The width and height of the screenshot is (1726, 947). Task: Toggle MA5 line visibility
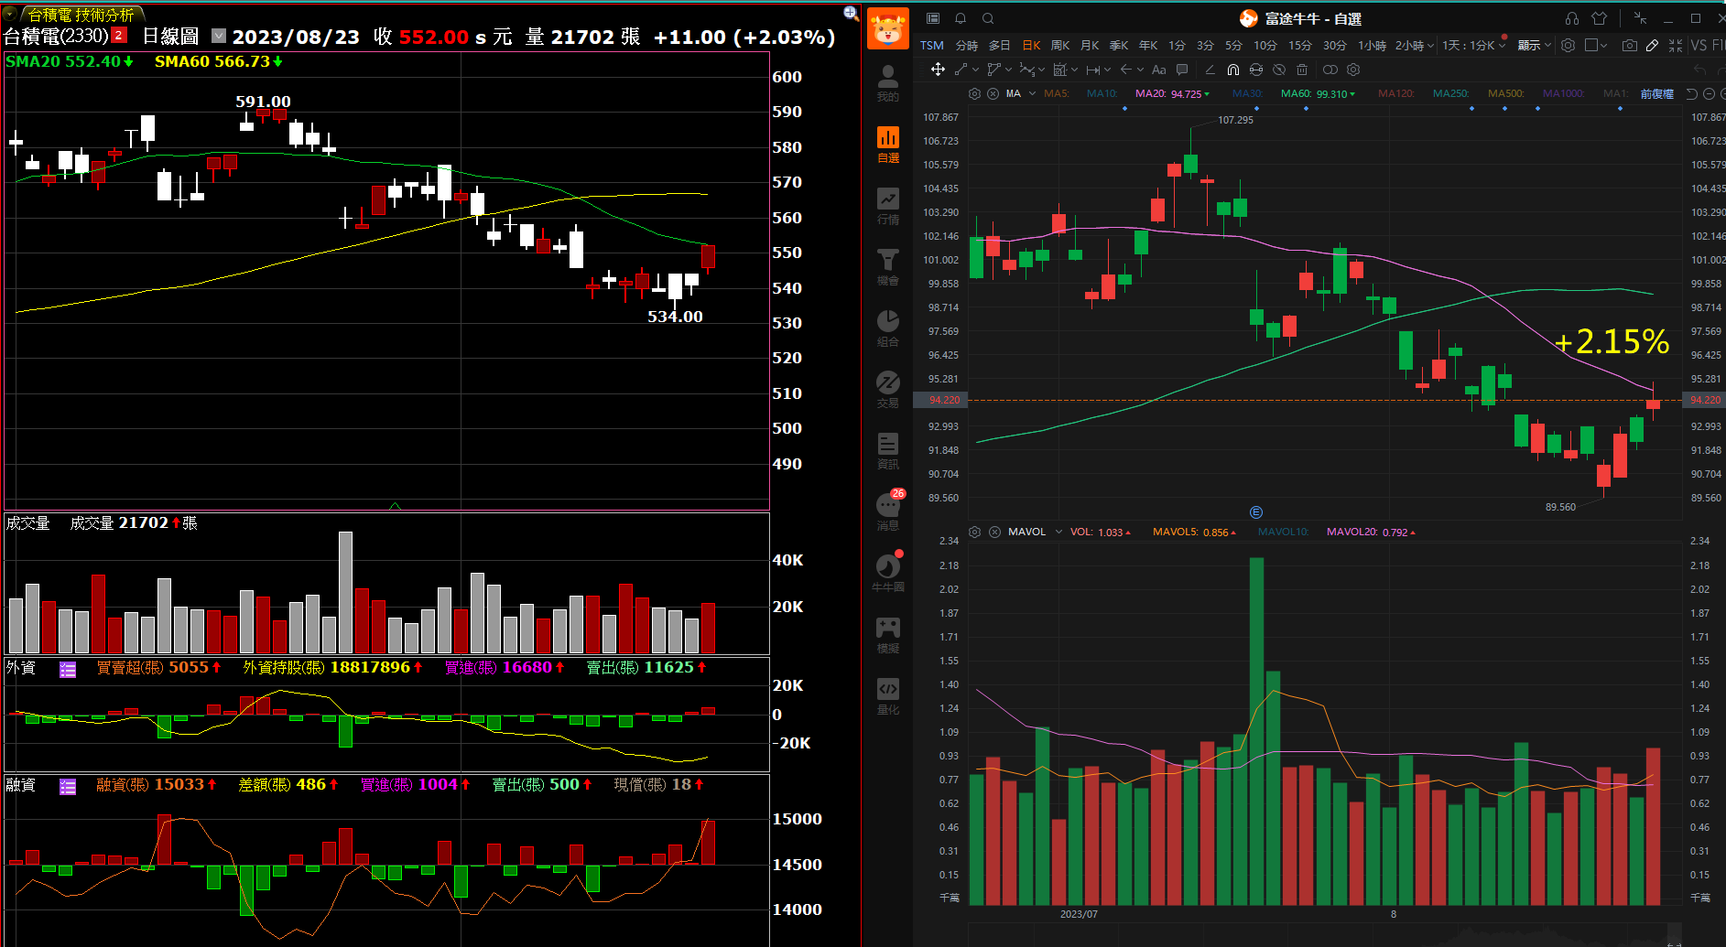tap(1056, 93)
